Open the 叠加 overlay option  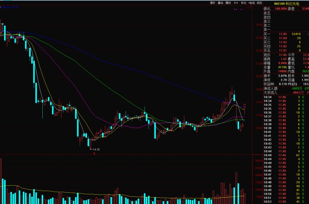(x=220, y=3)
